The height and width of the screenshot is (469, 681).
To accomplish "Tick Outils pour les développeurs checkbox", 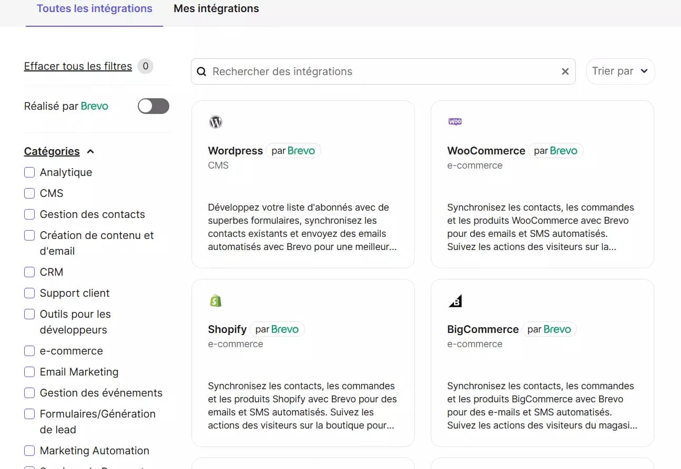I will (x=29, y=314).
